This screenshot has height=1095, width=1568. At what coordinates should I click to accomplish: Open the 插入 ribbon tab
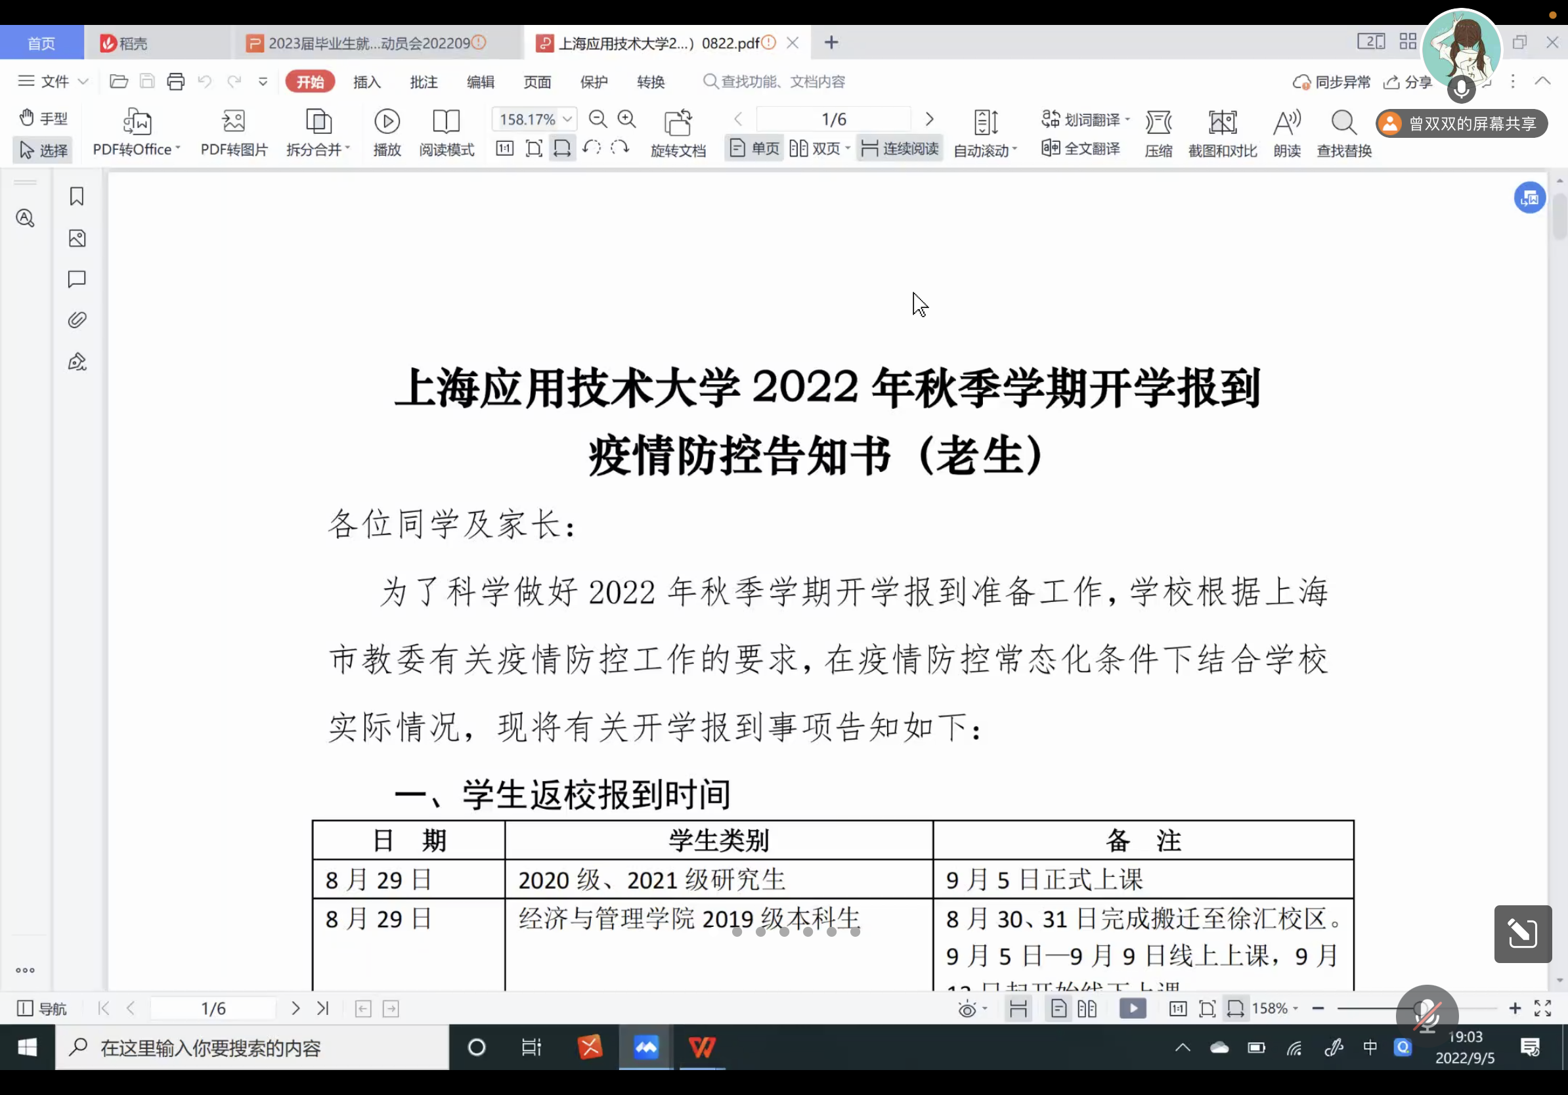point(367,82)
